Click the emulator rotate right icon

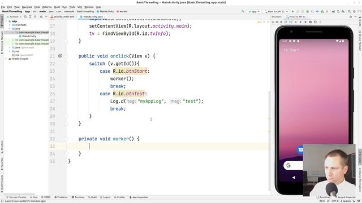(x=291, y=22)
